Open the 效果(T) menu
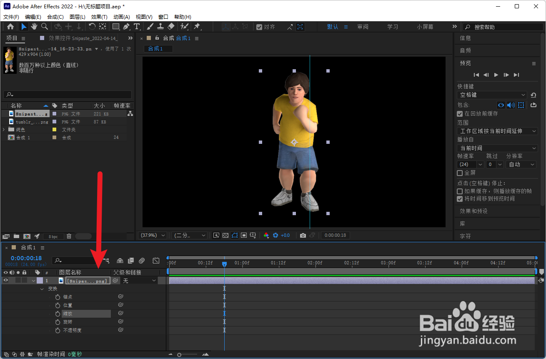 click(x=99, y=17)
